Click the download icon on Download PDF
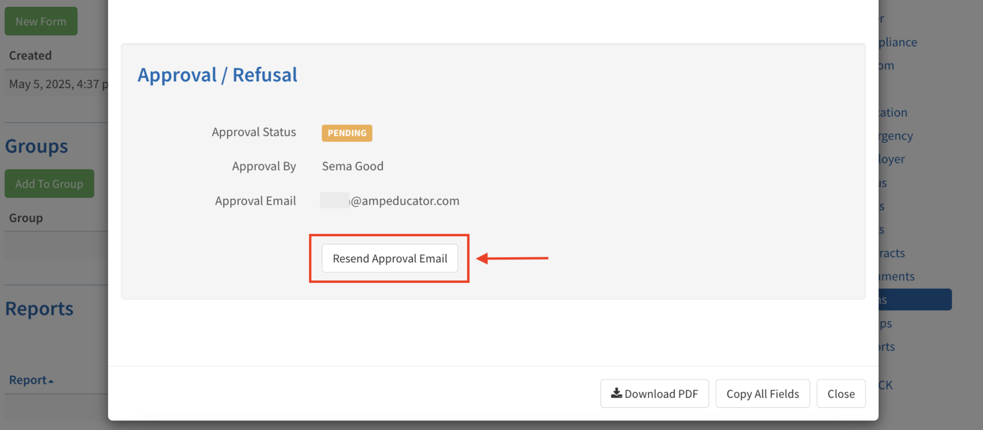983x430 pixels. [616, 393]
